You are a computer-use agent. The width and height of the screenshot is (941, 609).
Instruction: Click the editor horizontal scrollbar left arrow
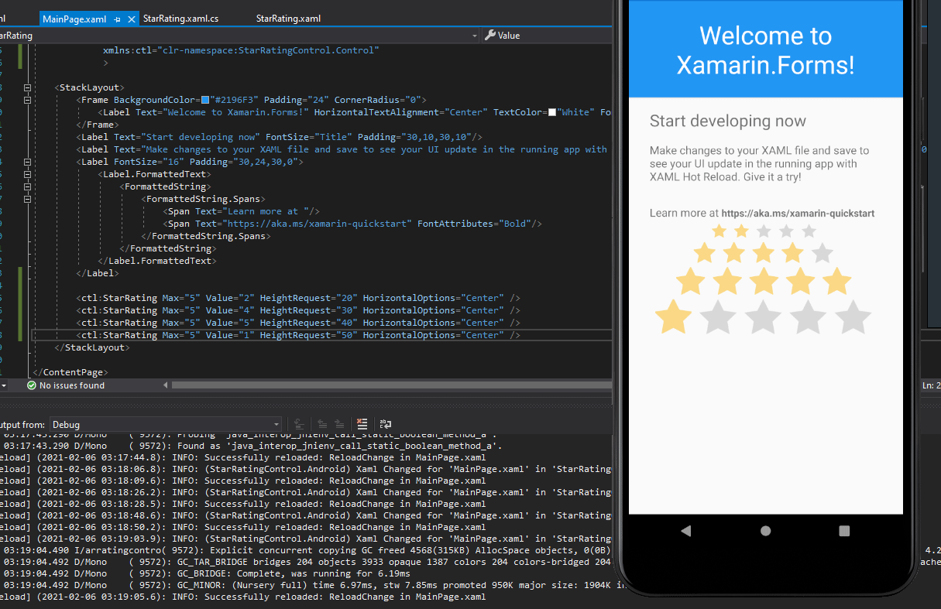tap(165, 385)
